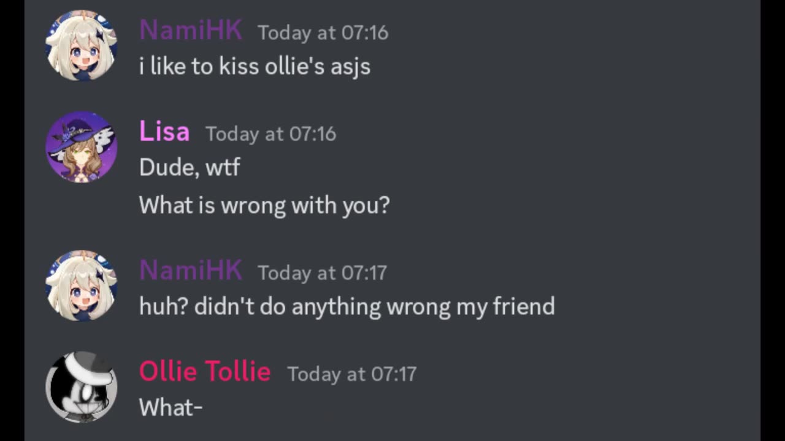The width and height of the screenshot is (785, 441).
Task: Open NamiHK's avatar on first message
Action: [x=81, y=45]
